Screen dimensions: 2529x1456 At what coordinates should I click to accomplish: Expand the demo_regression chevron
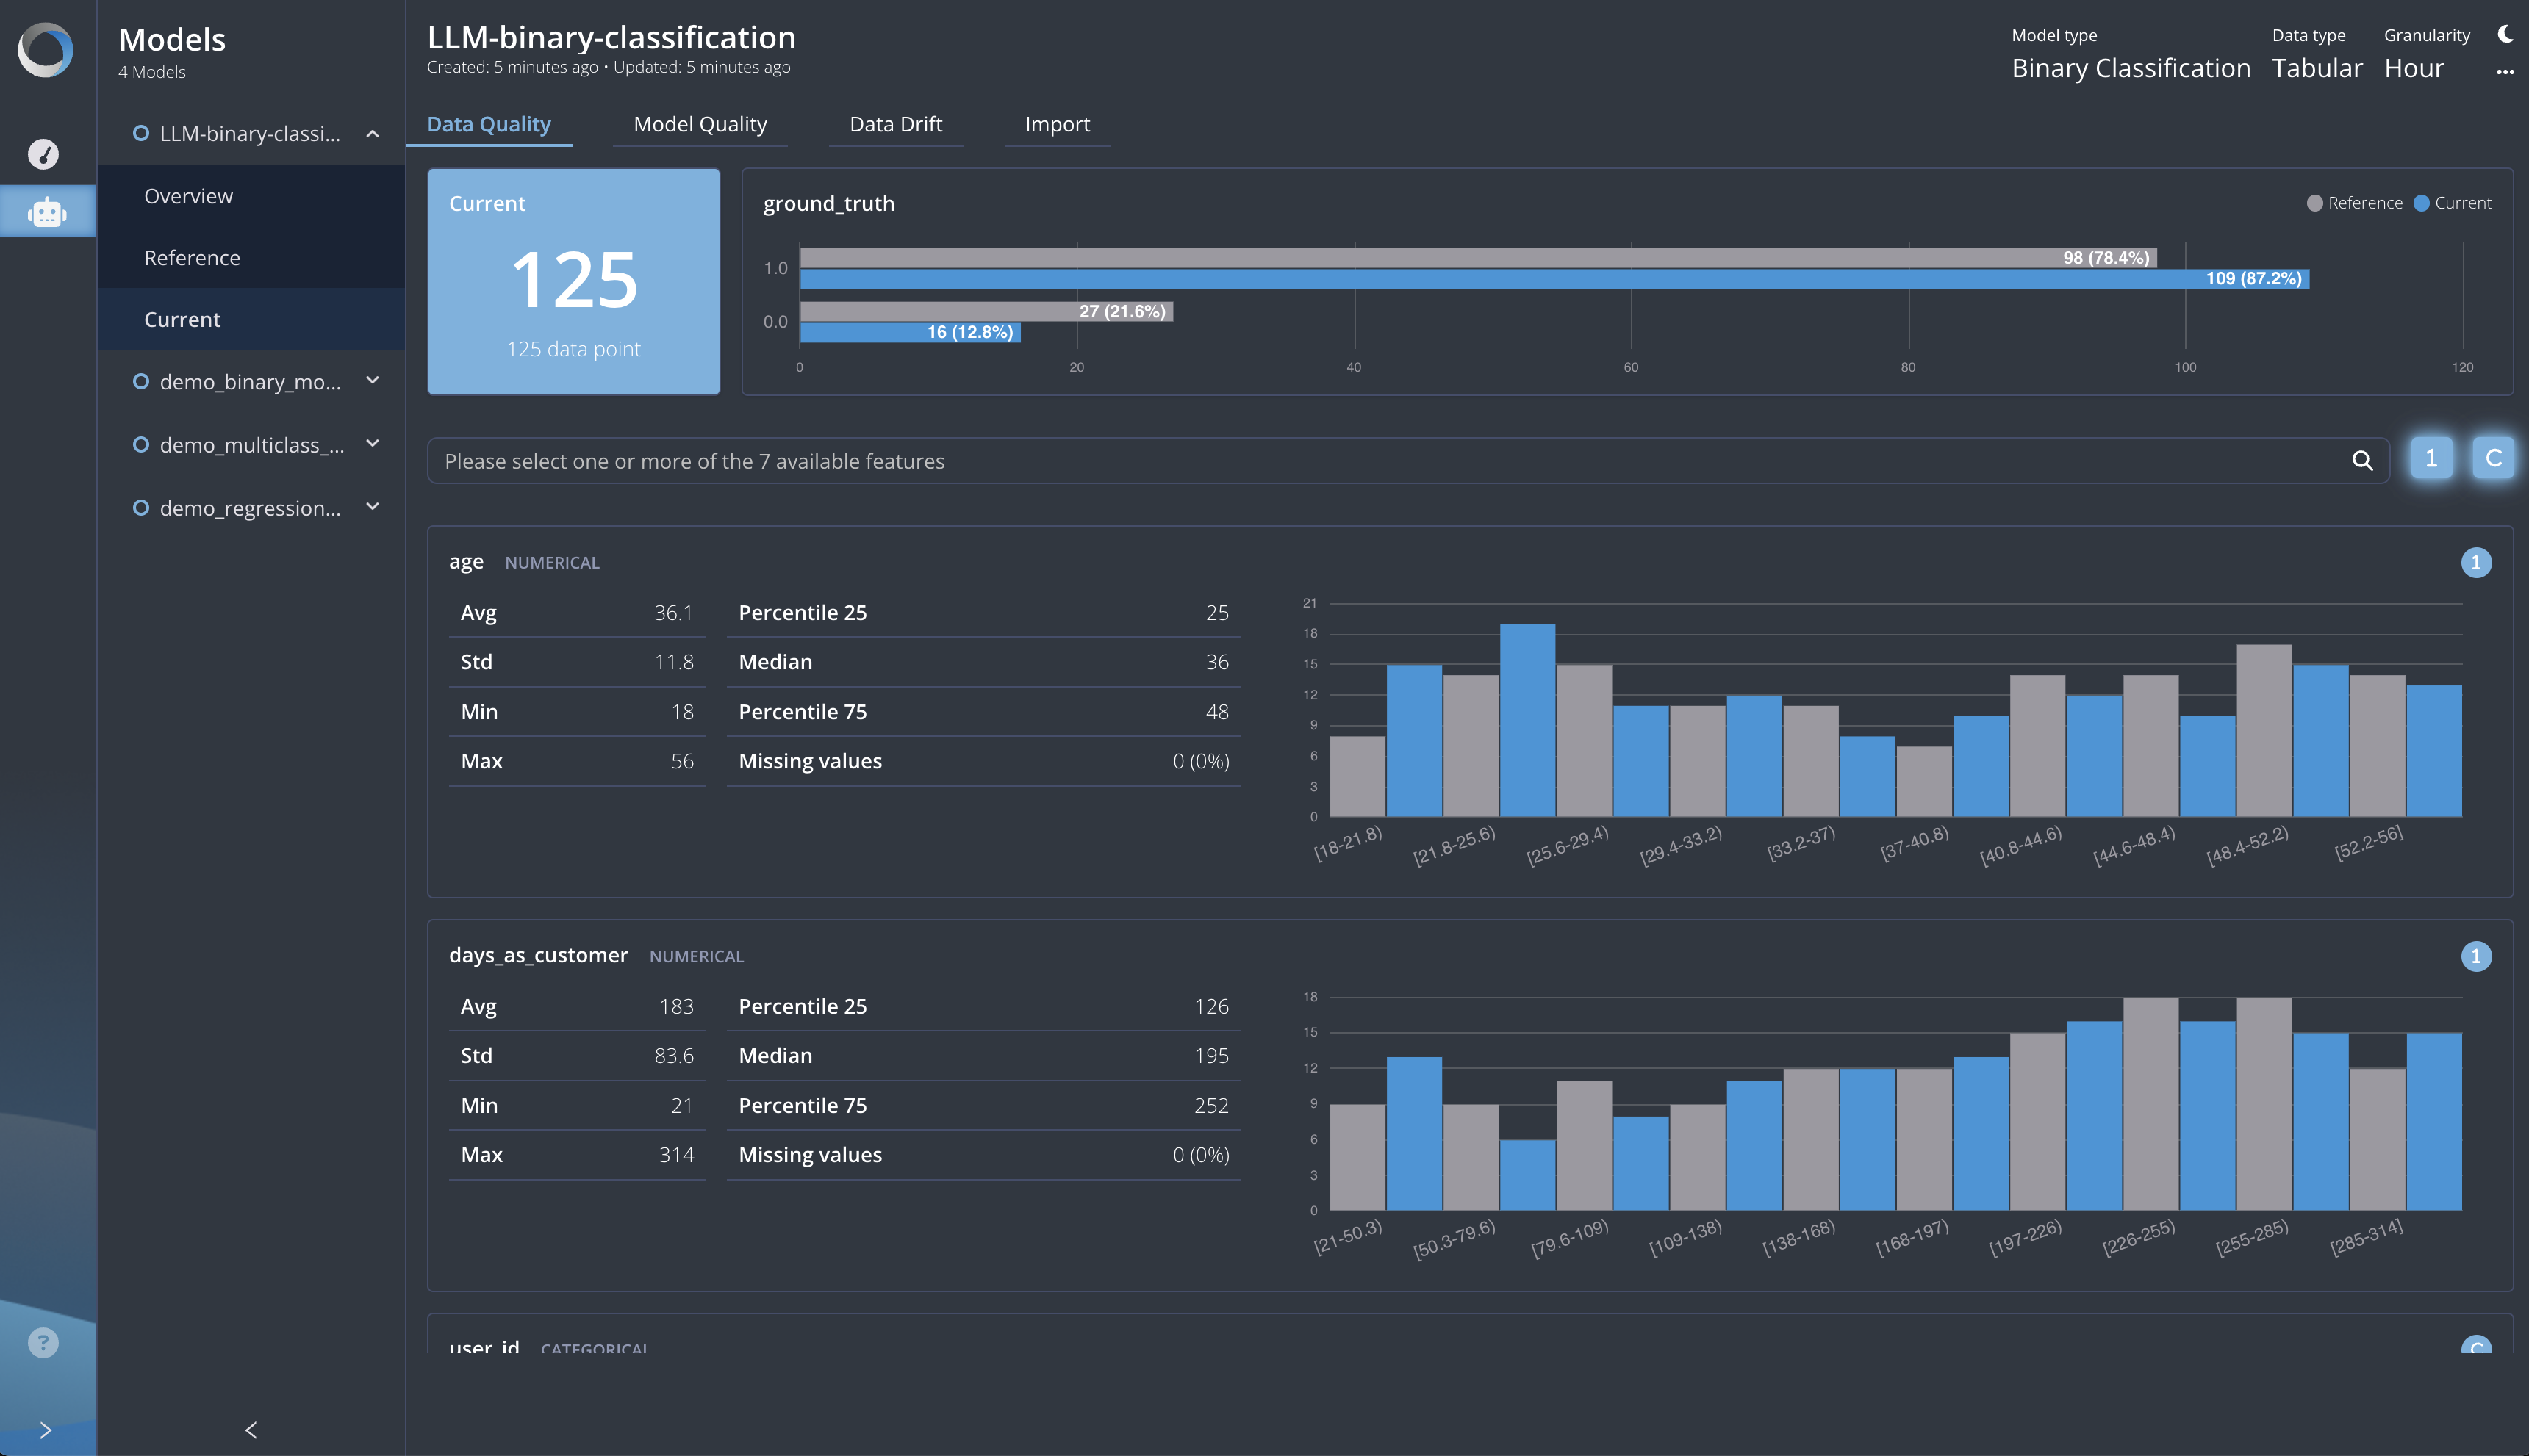pos(373,506)
